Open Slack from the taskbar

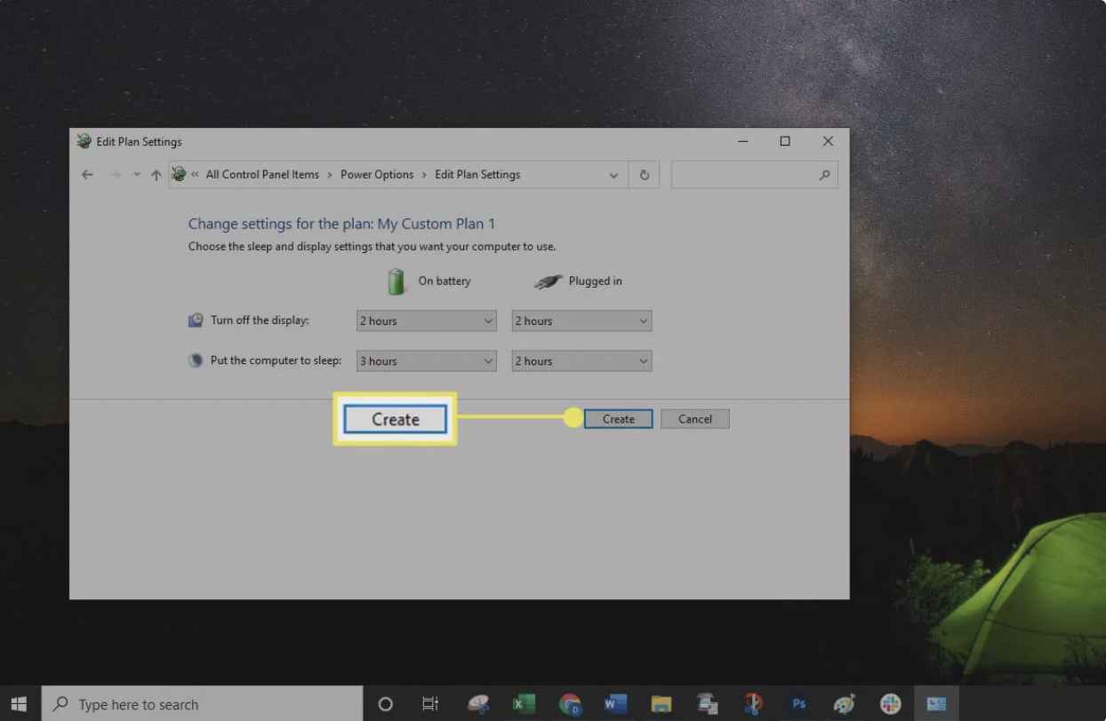pos(890,704)
